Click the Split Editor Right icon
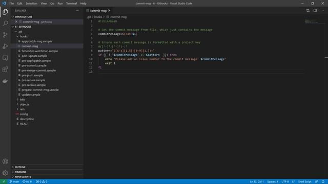 click(315, 10)
